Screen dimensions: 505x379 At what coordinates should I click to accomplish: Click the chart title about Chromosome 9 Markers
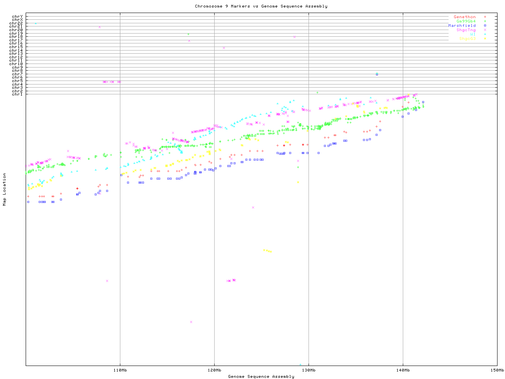point(261,6)
